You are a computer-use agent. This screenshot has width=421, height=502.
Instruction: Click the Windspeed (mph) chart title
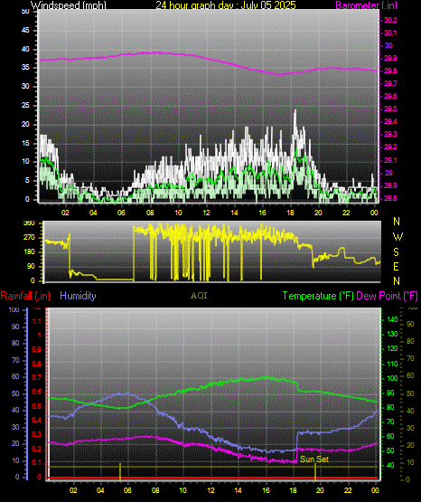point(68,5)
